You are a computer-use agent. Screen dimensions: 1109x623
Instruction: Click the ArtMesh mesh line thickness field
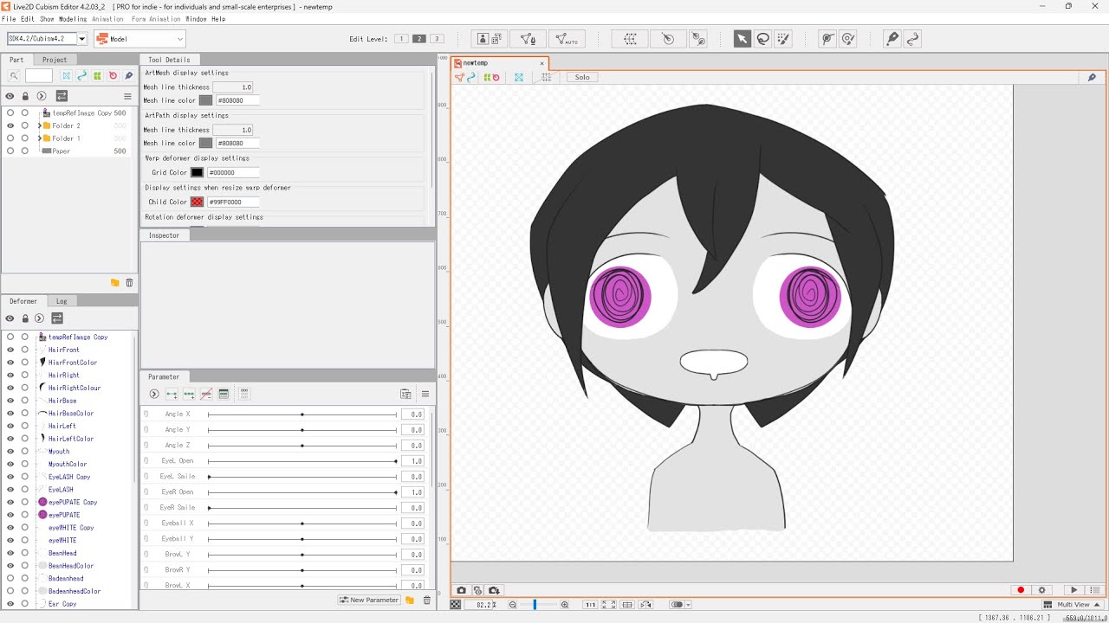[x=233, y=87]
